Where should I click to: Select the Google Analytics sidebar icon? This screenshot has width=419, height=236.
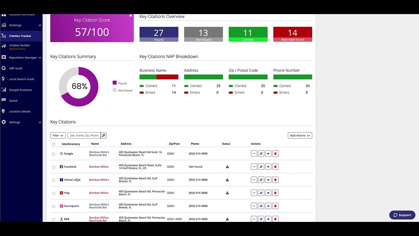[3, 90]
